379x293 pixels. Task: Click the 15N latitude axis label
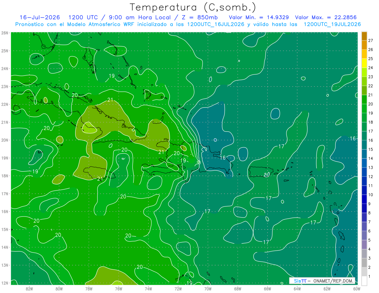point(5,229)
